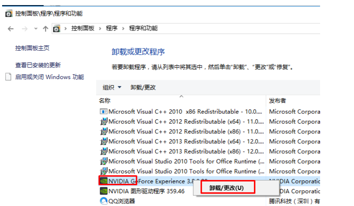The height and width of the screenshot is (206, 354).
Task: Open the recent locations dropdown arrow
Action: click(x=36, y=29)
